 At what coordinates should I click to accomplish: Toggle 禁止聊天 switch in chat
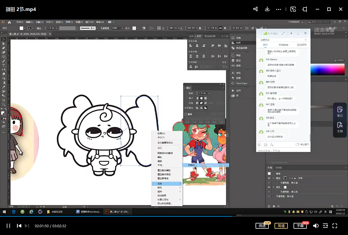(x=297, y=144)
